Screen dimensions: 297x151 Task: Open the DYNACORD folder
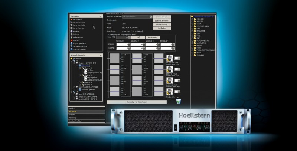tap(199, 31)
